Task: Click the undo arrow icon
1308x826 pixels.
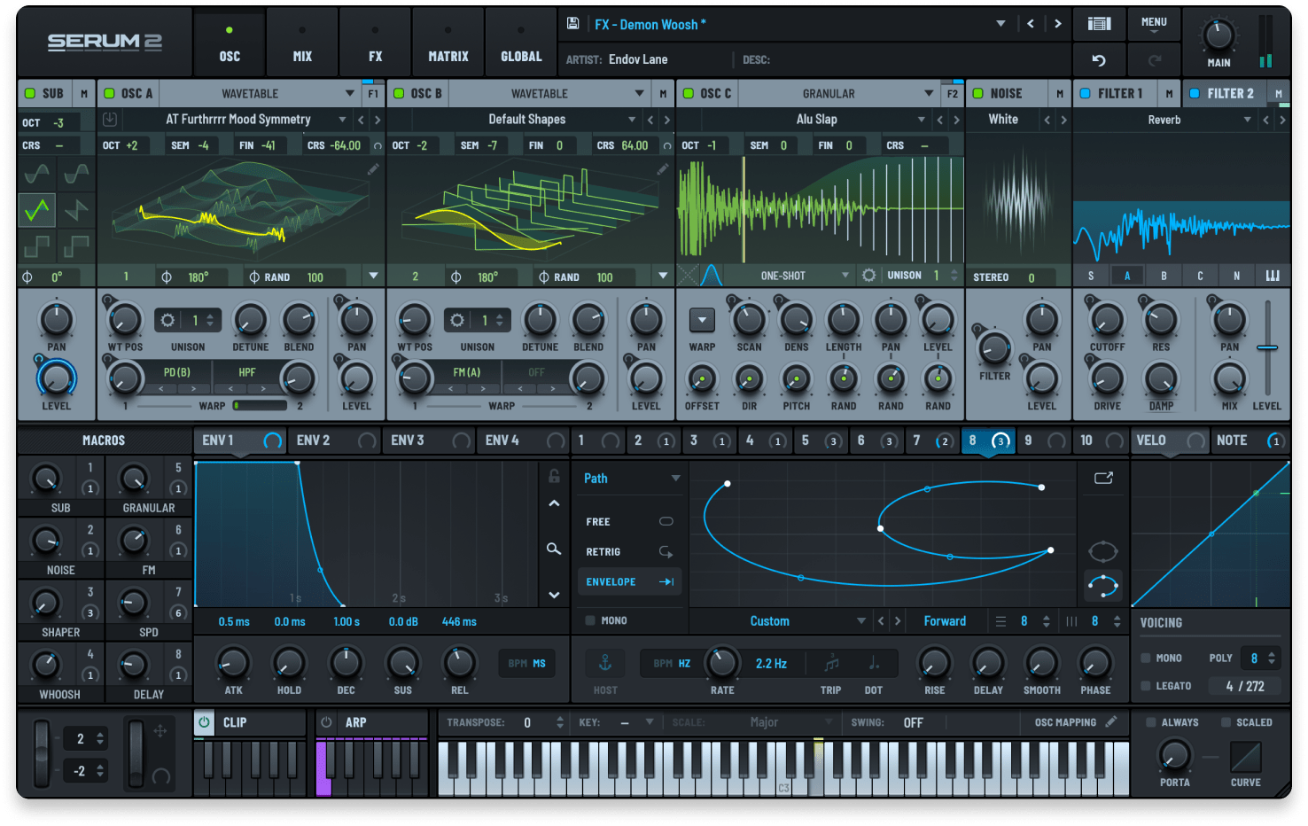Action: pyautogui.click(x=1099, y=59)
